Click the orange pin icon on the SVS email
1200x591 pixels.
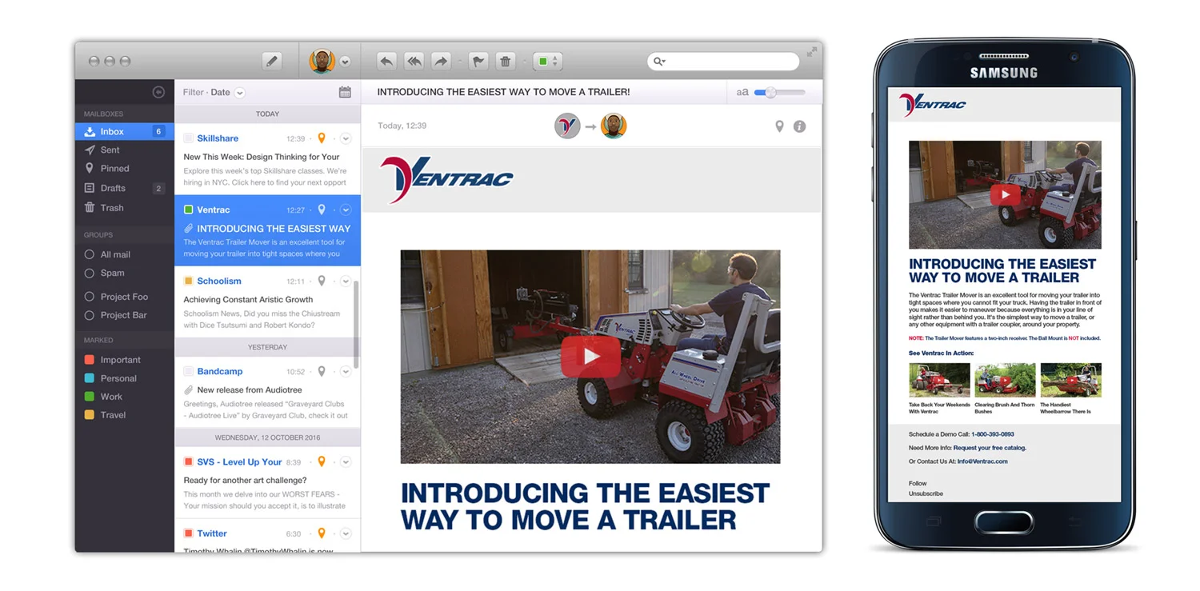pos(322,461)
